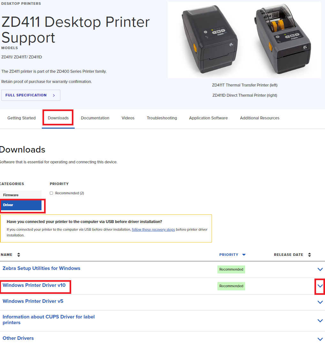Collapse the Priority sort arrow indicator

pyautogui.click(x=244, y=255)
